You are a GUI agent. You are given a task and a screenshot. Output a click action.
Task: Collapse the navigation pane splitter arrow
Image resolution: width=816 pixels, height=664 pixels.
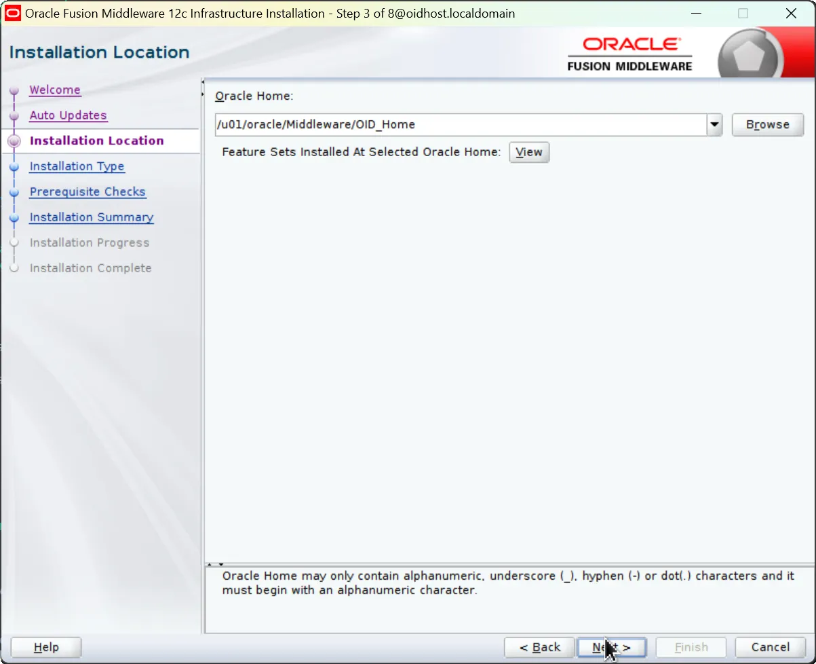click(203, 82)
